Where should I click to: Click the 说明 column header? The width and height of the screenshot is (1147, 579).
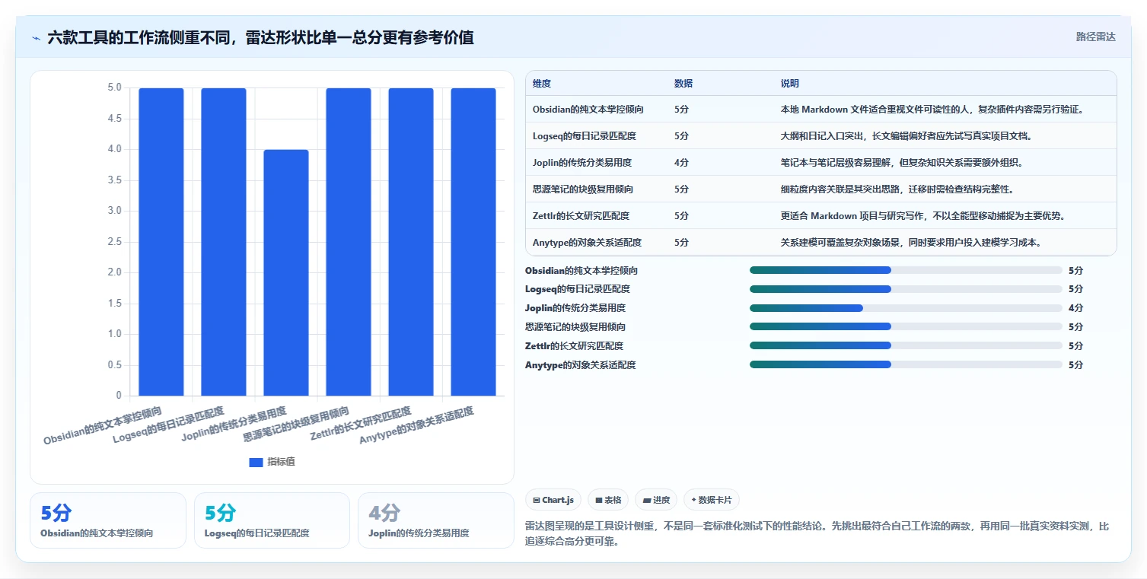tap(790, 84)
